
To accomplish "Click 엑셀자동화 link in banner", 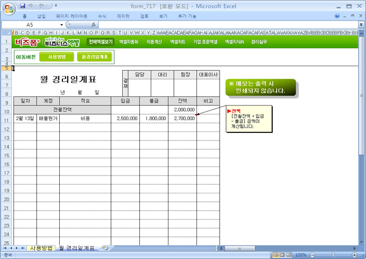I will pos(129,42).
